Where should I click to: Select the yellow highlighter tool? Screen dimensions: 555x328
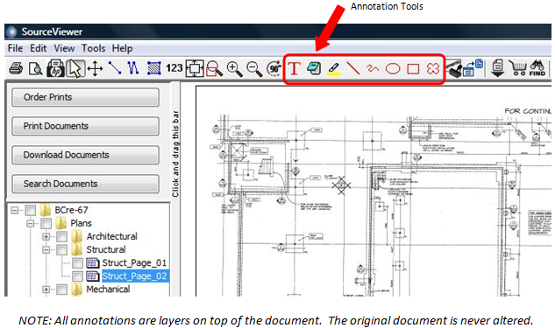coord(333,69)
